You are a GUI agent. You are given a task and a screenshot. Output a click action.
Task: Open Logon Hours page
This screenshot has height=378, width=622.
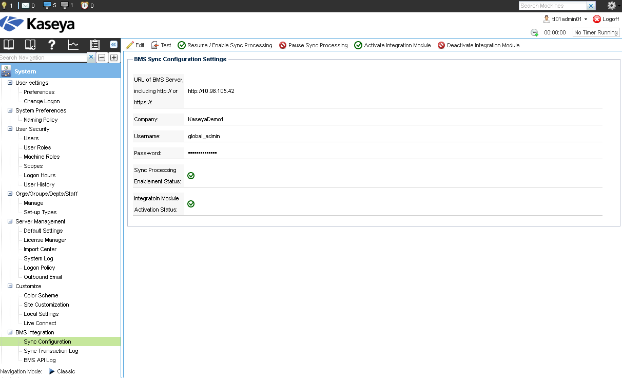[x=40, y=175]
